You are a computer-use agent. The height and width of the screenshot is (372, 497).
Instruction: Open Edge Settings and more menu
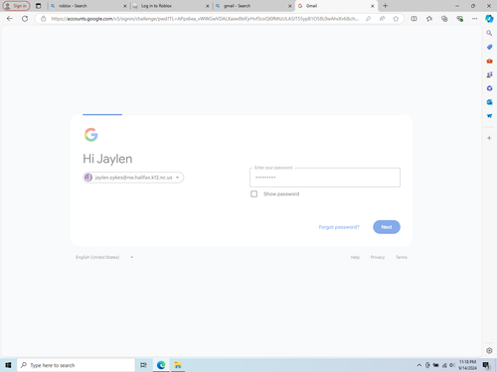coord(475,19)
